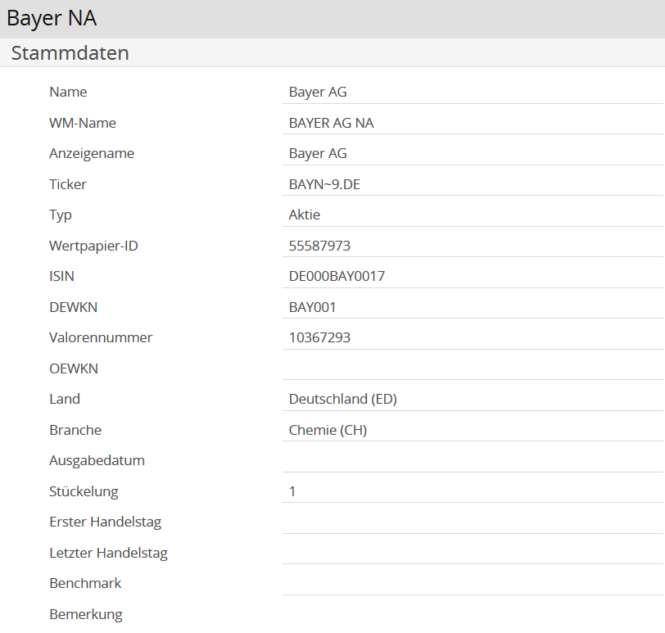Click the empty Ausgabedatum date field
This screenshot has height=633, width=665.
473,460
